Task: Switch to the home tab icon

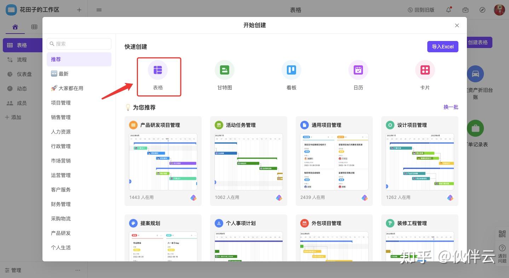Action: click(15, 27)
